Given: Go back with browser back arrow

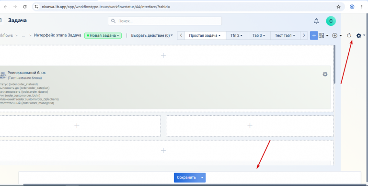Looking at the screenshot, I should [x=5, y=7].
